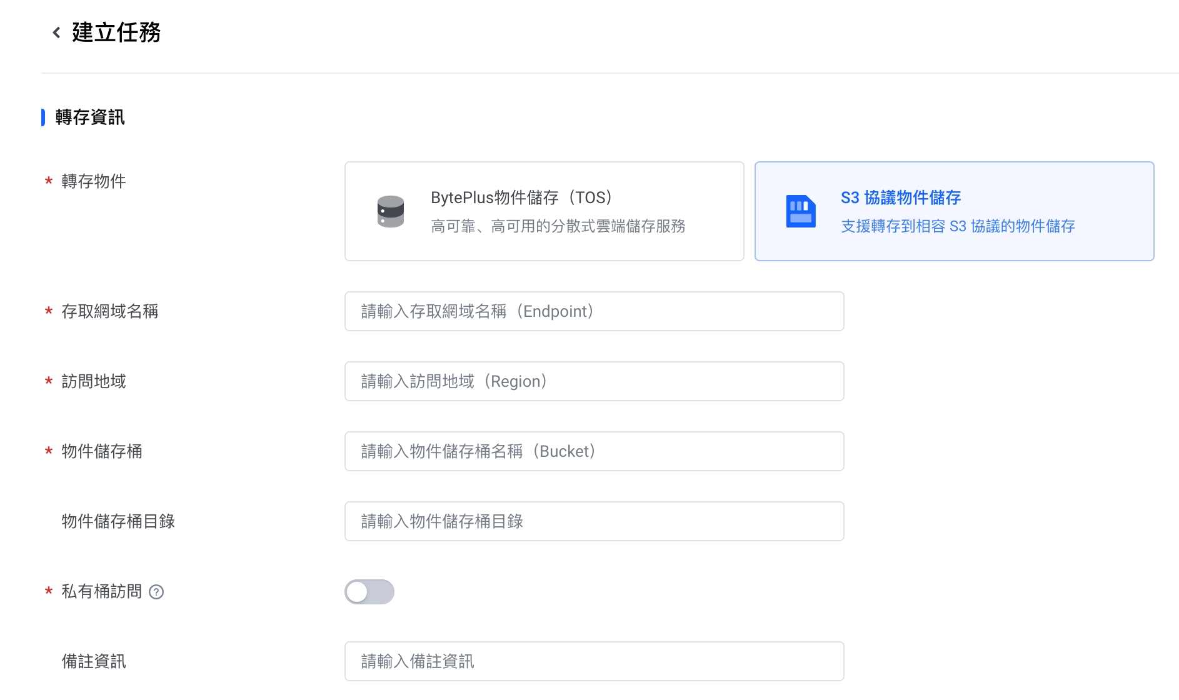The height and width of the screenshot is (700, 1179).
Task: Click the 轉存資訊 section heading
Action: coord(90,117)
